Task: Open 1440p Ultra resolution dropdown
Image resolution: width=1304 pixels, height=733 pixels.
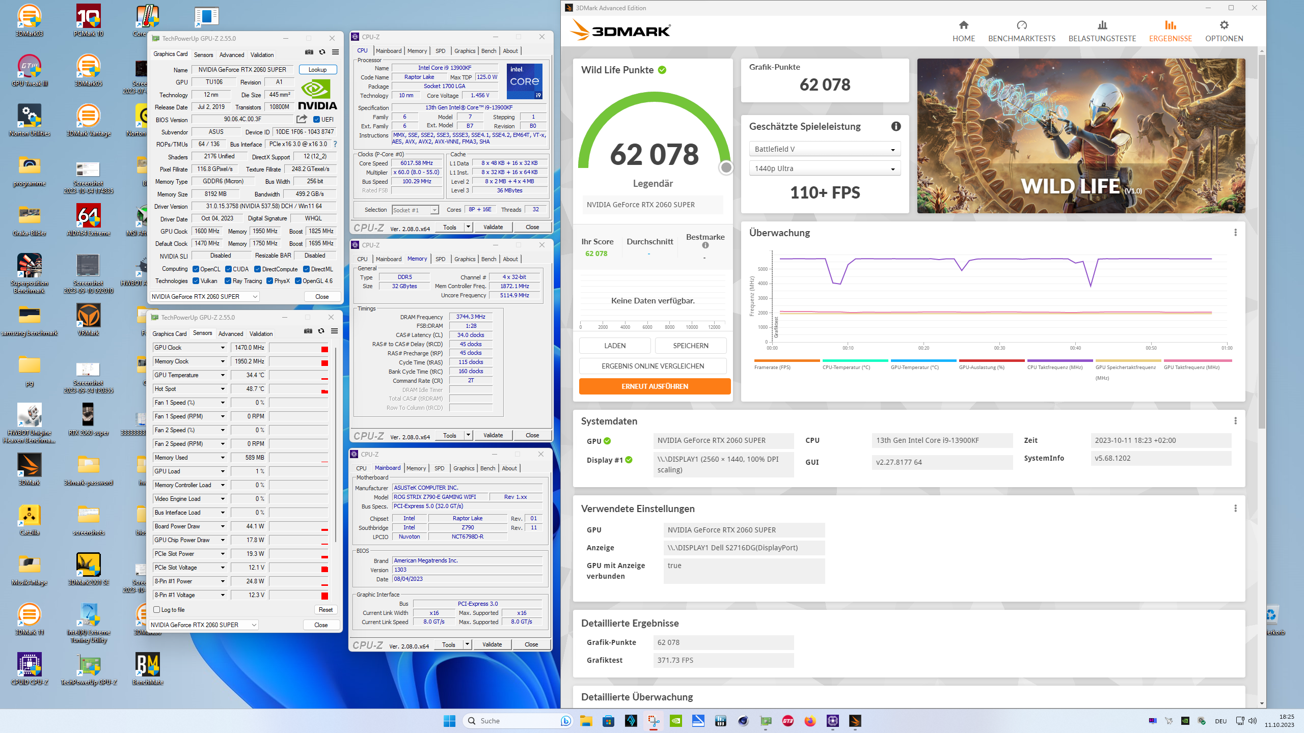Action: [x=825, y=168]
